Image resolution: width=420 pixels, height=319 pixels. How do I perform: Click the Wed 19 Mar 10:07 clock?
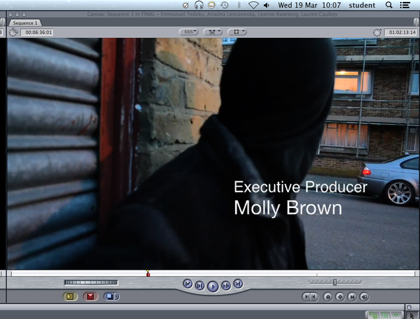coord(309,5)
